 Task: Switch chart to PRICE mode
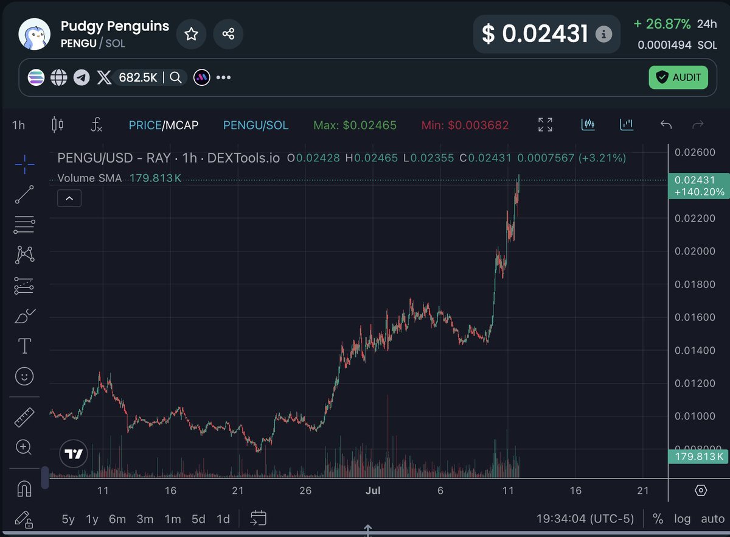pos(145,125)
